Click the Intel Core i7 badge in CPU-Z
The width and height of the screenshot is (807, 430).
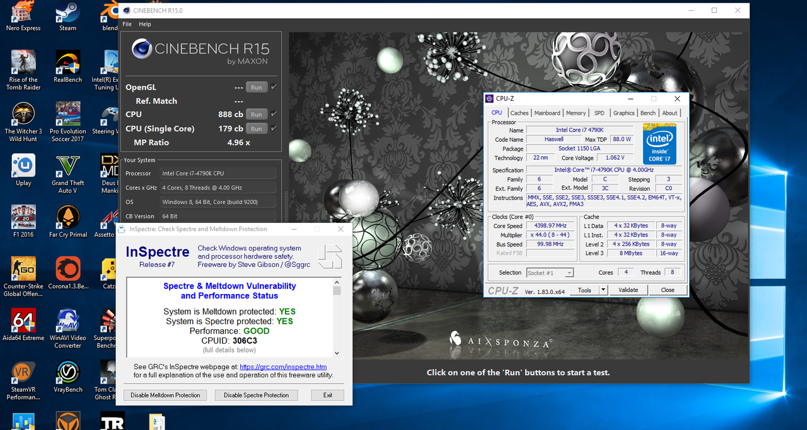click(659, 144)
